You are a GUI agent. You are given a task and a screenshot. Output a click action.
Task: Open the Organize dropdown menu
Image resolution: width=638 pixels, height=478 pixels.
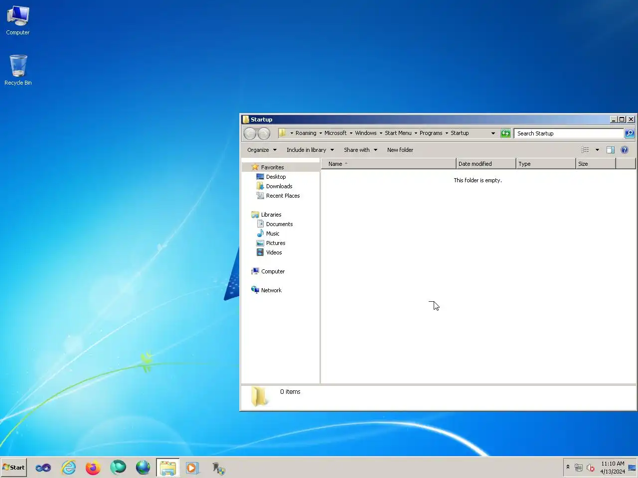pos(262,150)
